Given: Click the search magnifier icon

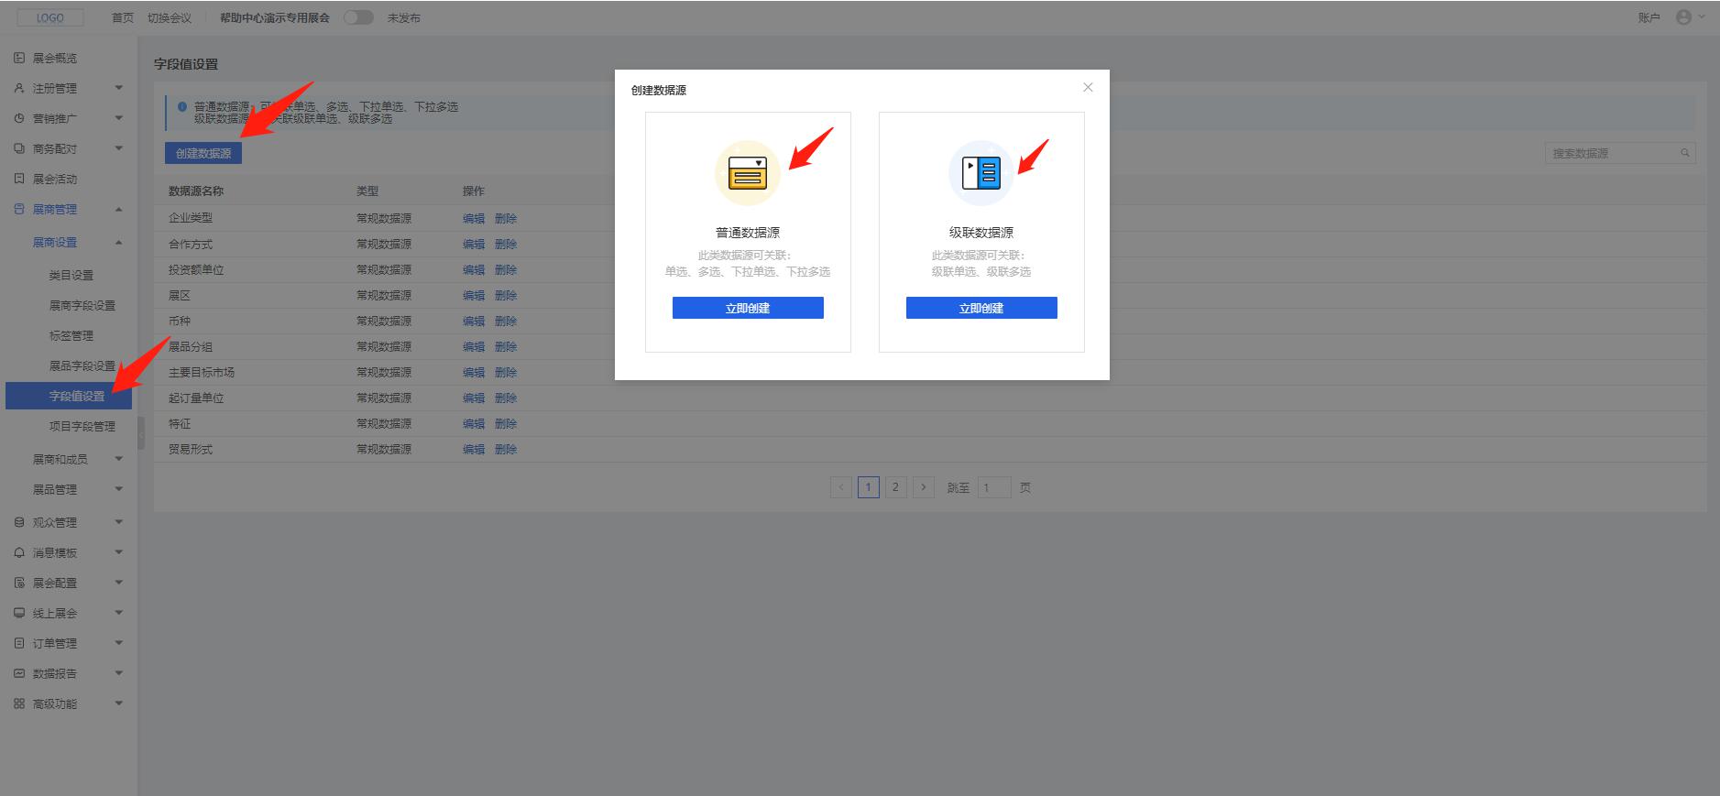Looking at the screenshot, I should point(1684,153).
